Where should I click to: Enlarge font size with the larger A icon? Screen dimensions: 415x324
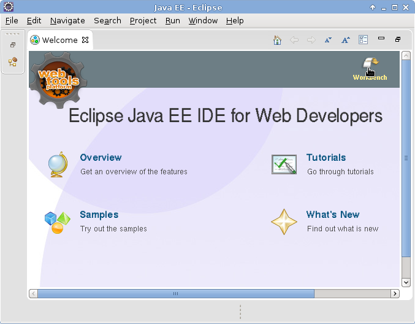pyautogui.click(x=345, y=40)
